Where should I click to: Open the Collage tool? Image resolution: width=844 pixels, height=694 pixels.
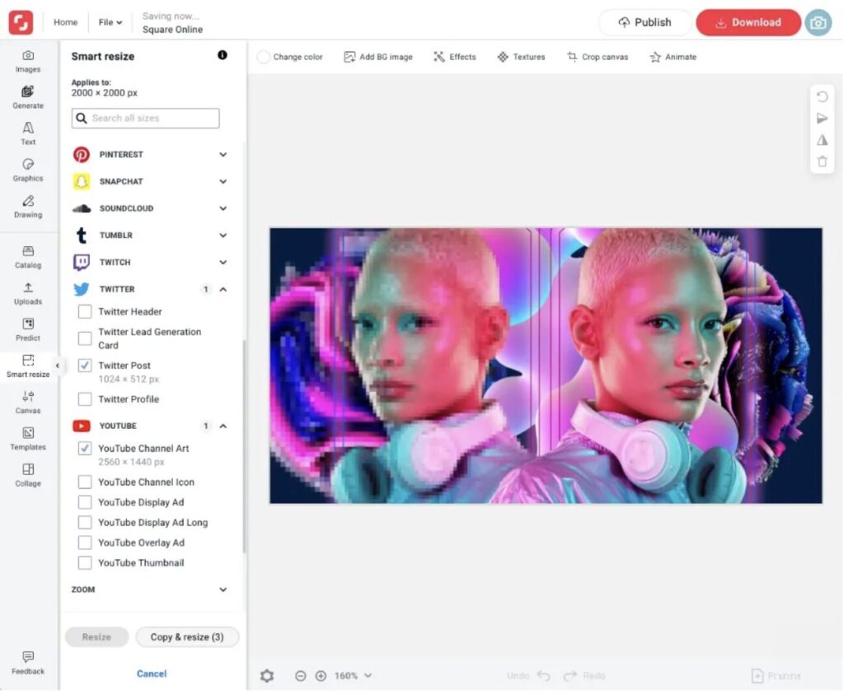(x=28, y=475)
